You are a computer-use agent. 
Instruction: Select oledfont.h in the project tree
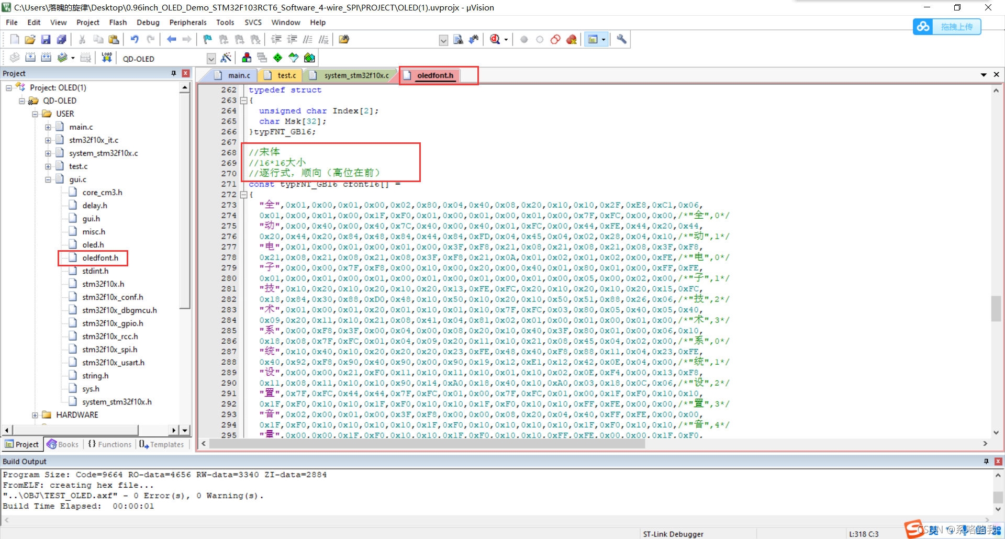click(x=100, y=257)
